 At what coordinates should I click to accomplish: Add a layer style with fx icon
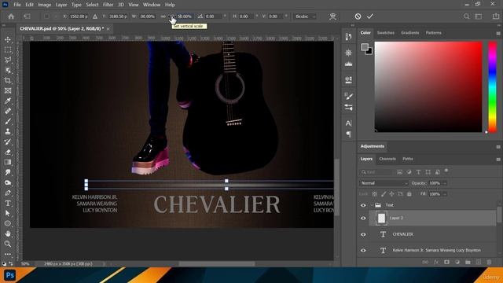pos(436,262)
